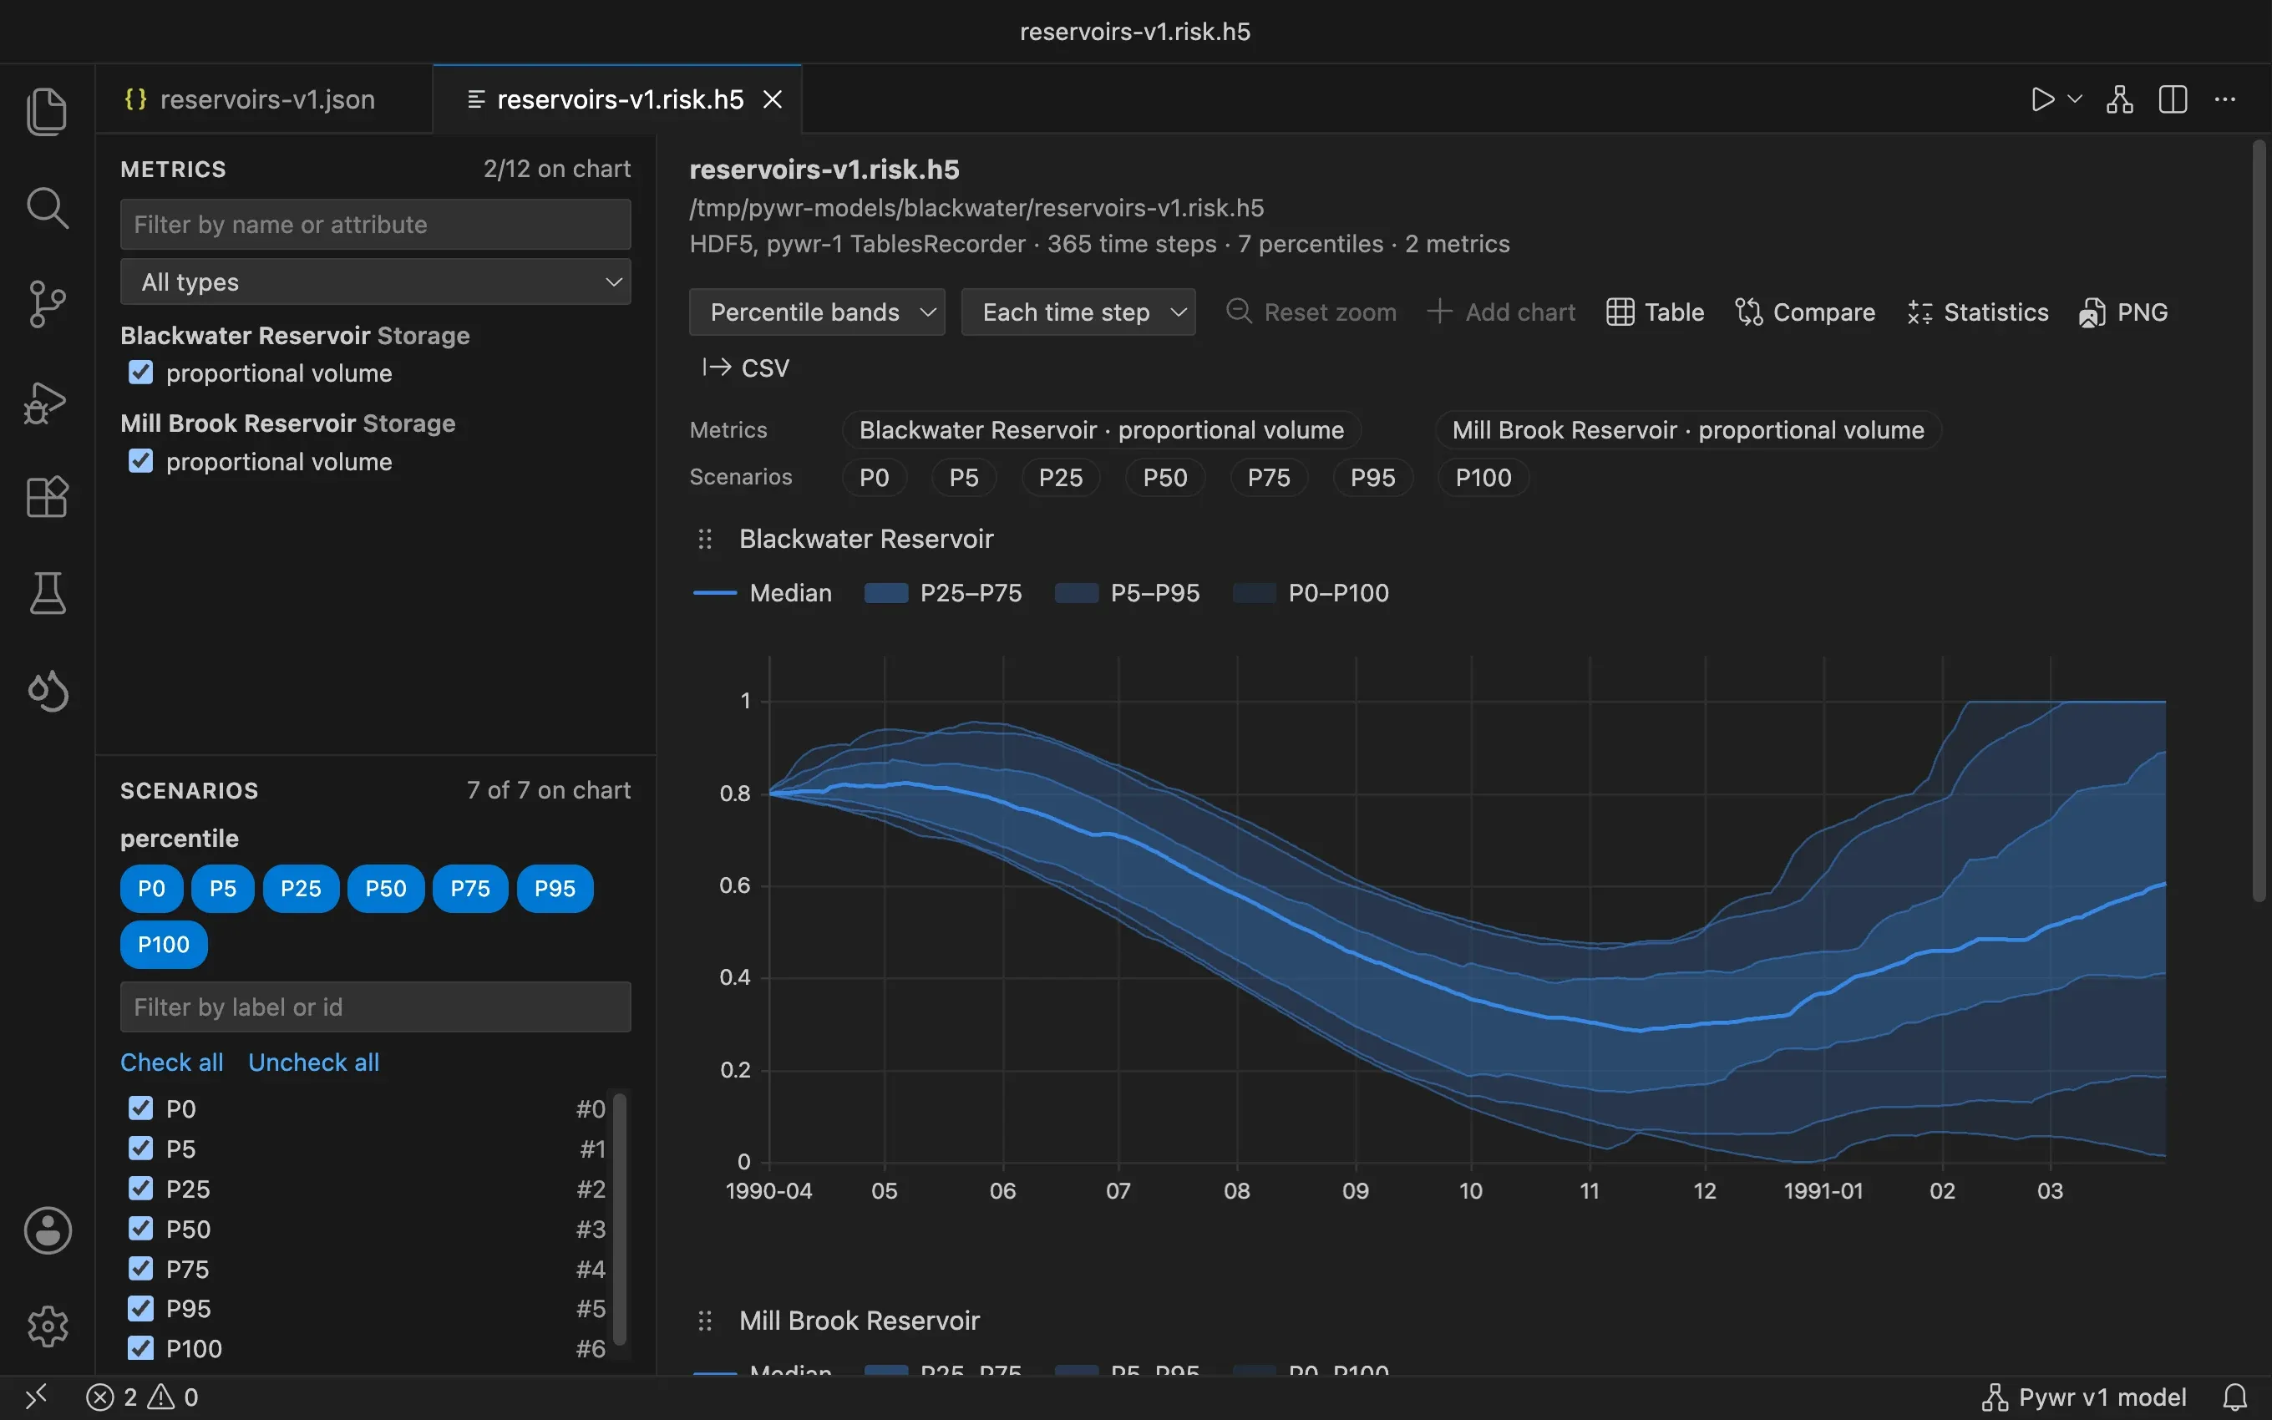Click the split editor icon
The width and height of the screenshot is (2272, 1420).
point(2173,99)
